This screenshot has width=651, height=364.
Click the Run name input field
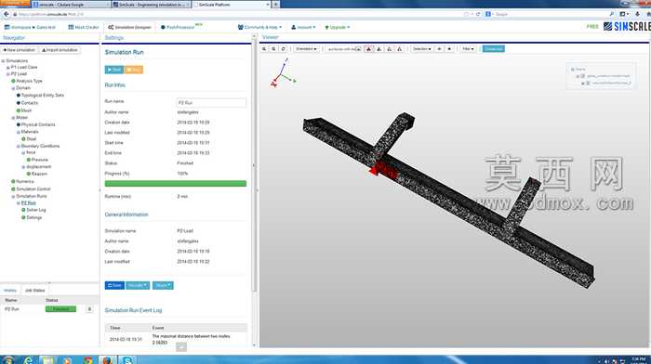211,102
